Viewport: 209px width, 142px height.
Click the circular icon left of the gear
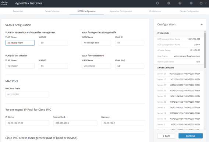point(191,3)
